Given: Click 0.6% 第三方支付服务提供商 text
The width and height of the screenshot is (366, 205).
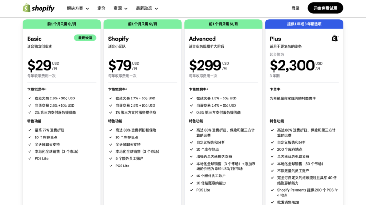Looking at the screenshot, I should tap(218, 113).
